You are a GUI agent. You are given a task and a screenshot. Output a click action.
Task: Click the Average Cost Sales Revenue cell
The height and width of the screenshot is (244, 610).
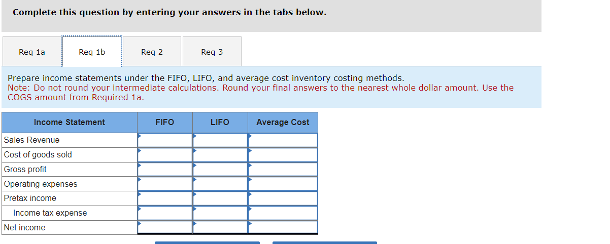[283, 140]
